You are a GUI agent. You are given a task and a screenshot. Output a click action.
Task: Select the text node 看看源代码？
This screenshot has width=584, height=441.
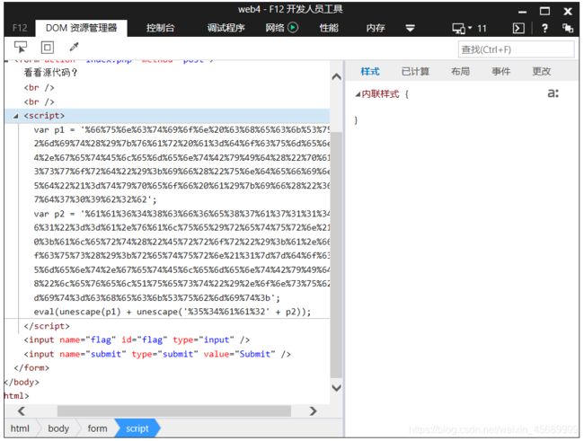51,73
